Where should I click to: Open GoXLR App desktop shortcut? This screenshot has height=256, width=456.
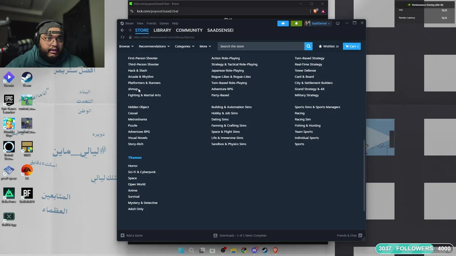tap(9, 219)
